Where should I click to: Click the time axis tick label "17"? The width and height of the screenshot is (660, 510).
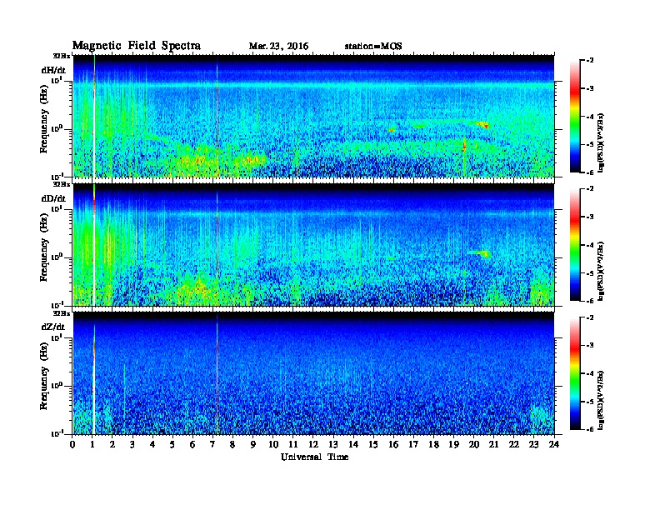point(413,444)
